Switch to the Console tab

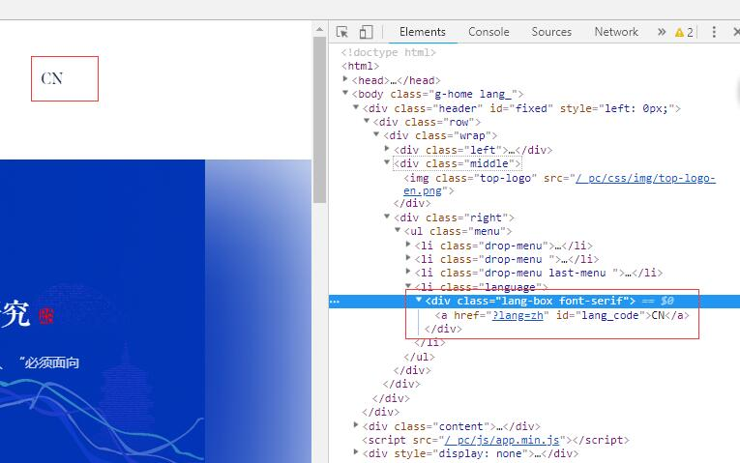pos(488,32)
